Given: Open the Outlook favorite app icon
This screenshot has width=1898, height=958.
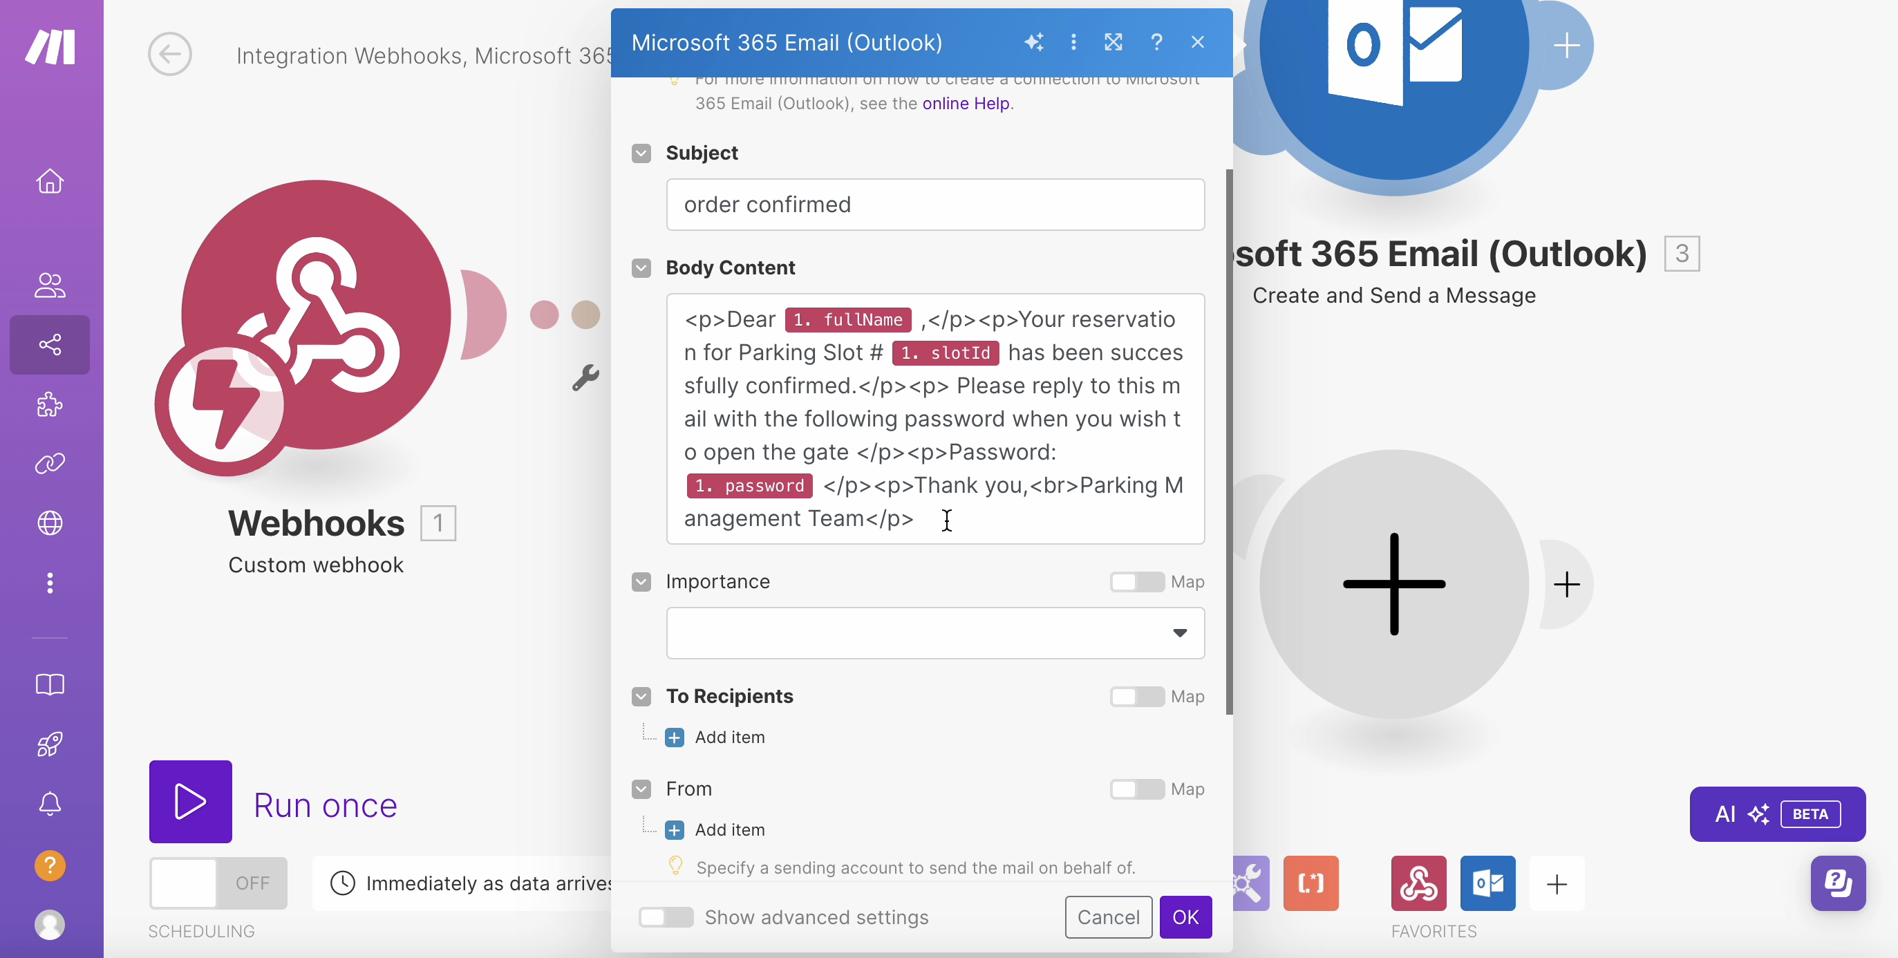Looking at the screenshot, I should coord(1487,883).
